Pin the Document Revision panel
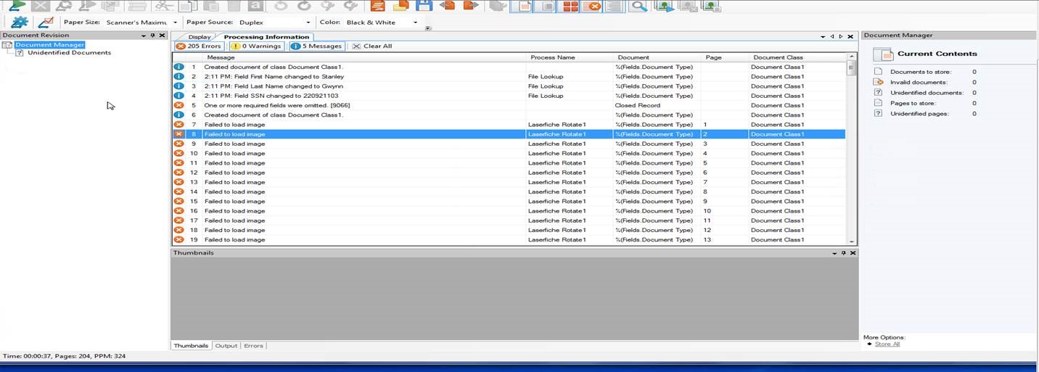 pyautogui.click(x=153, y=35)
